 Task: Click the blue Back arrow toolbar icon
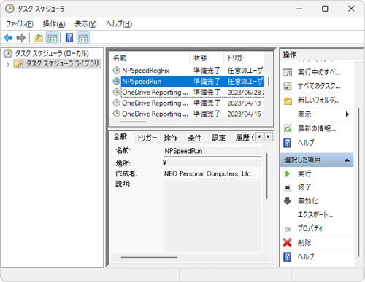click(x=8, y=38)
